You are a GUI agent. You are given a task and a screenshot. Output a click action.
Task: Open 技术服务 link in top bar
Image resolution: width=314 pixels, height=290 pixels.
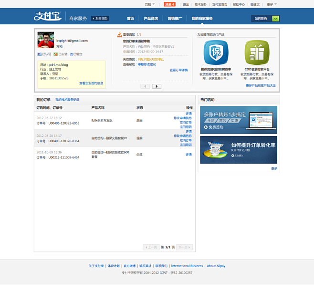click(x=200, y=4)
